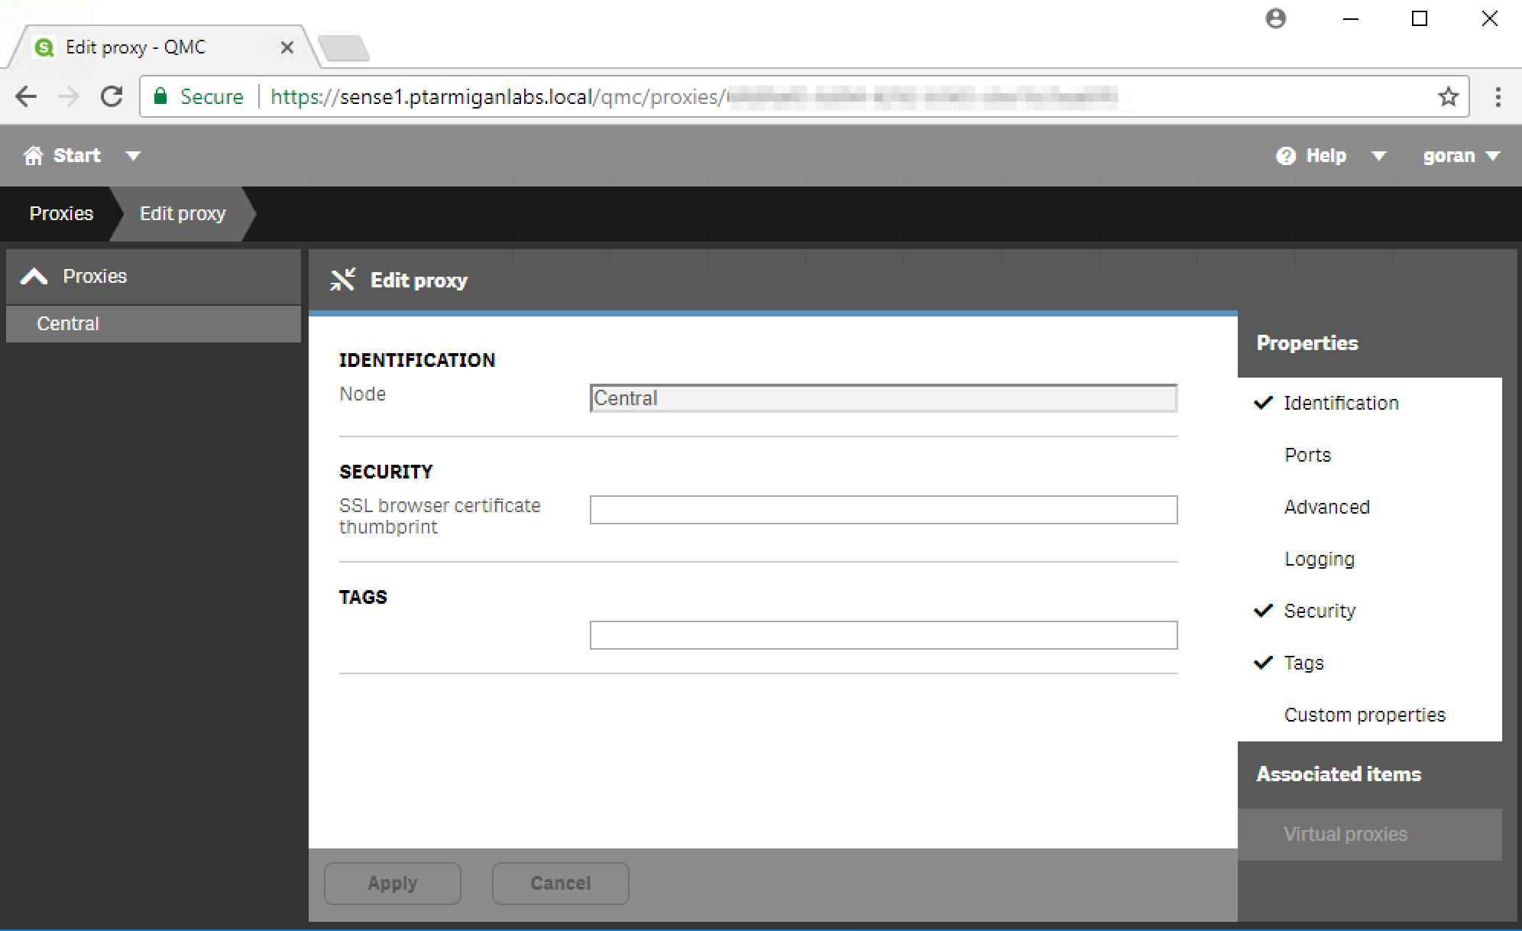Click the Help question mark icon
This screenshot has height=931, width=1522.
pyautogui.click(x=1286, y=156)
